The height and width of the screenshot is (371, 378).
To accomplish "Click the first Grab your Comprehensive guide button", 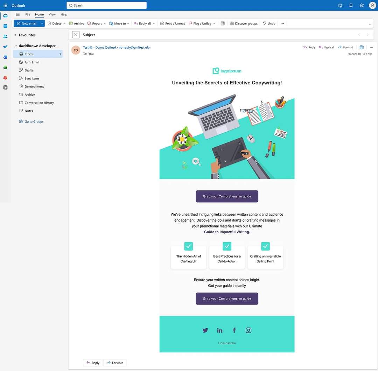I will 227,196.
